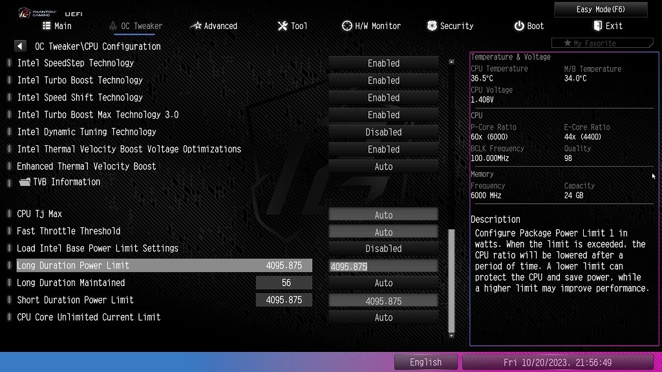Screen dimensions: 662x372
Task: Select the Intel SpeedStep Technology row label
Action: 76,63
